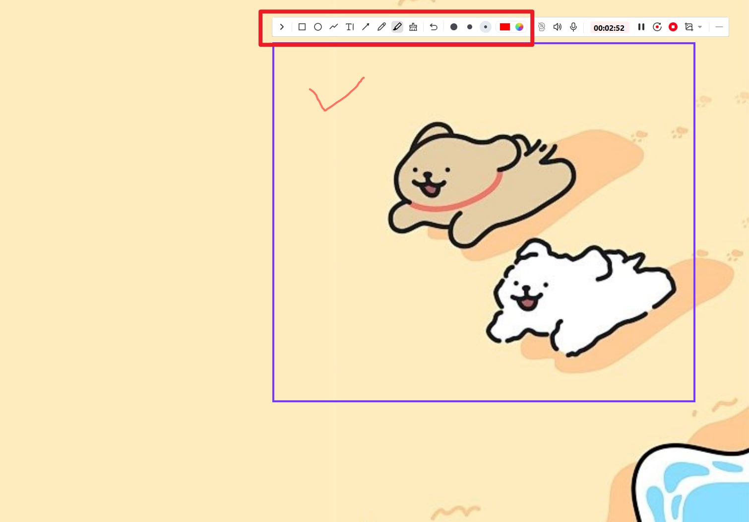Toggle the webcam on or off
The height and width of the screenshot is (522, 749).
click(x=542, y=27)
